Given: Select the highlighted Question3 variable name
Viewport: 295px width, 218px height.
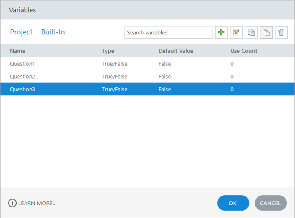Looking at the screenshot, I should click(x=22, y=89).
